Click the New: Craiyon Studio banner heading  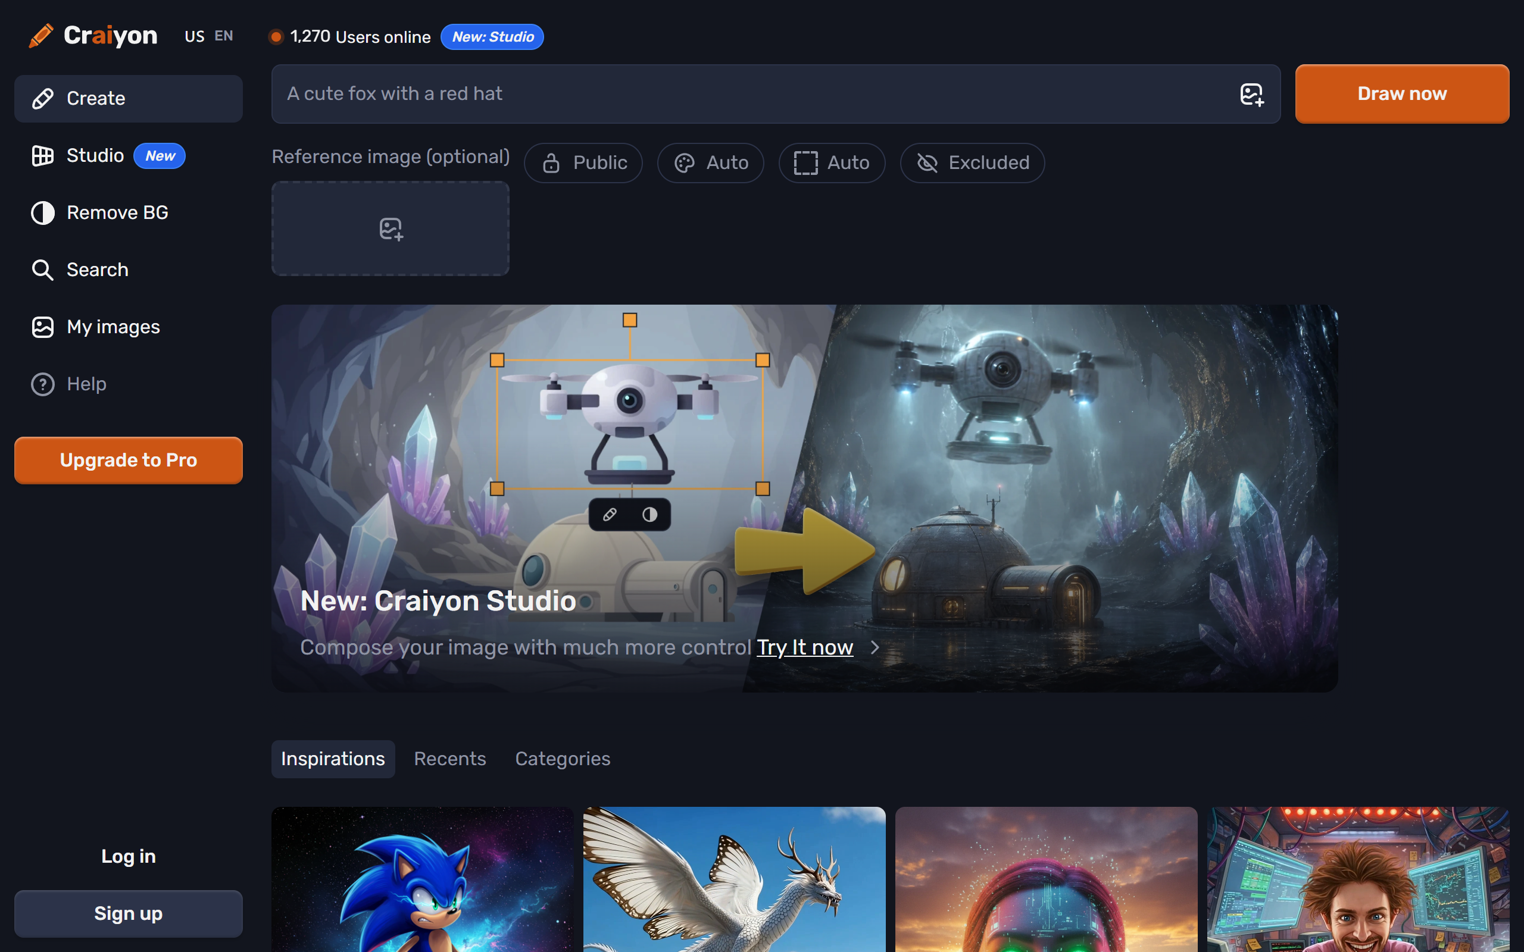tap(438, 601)
